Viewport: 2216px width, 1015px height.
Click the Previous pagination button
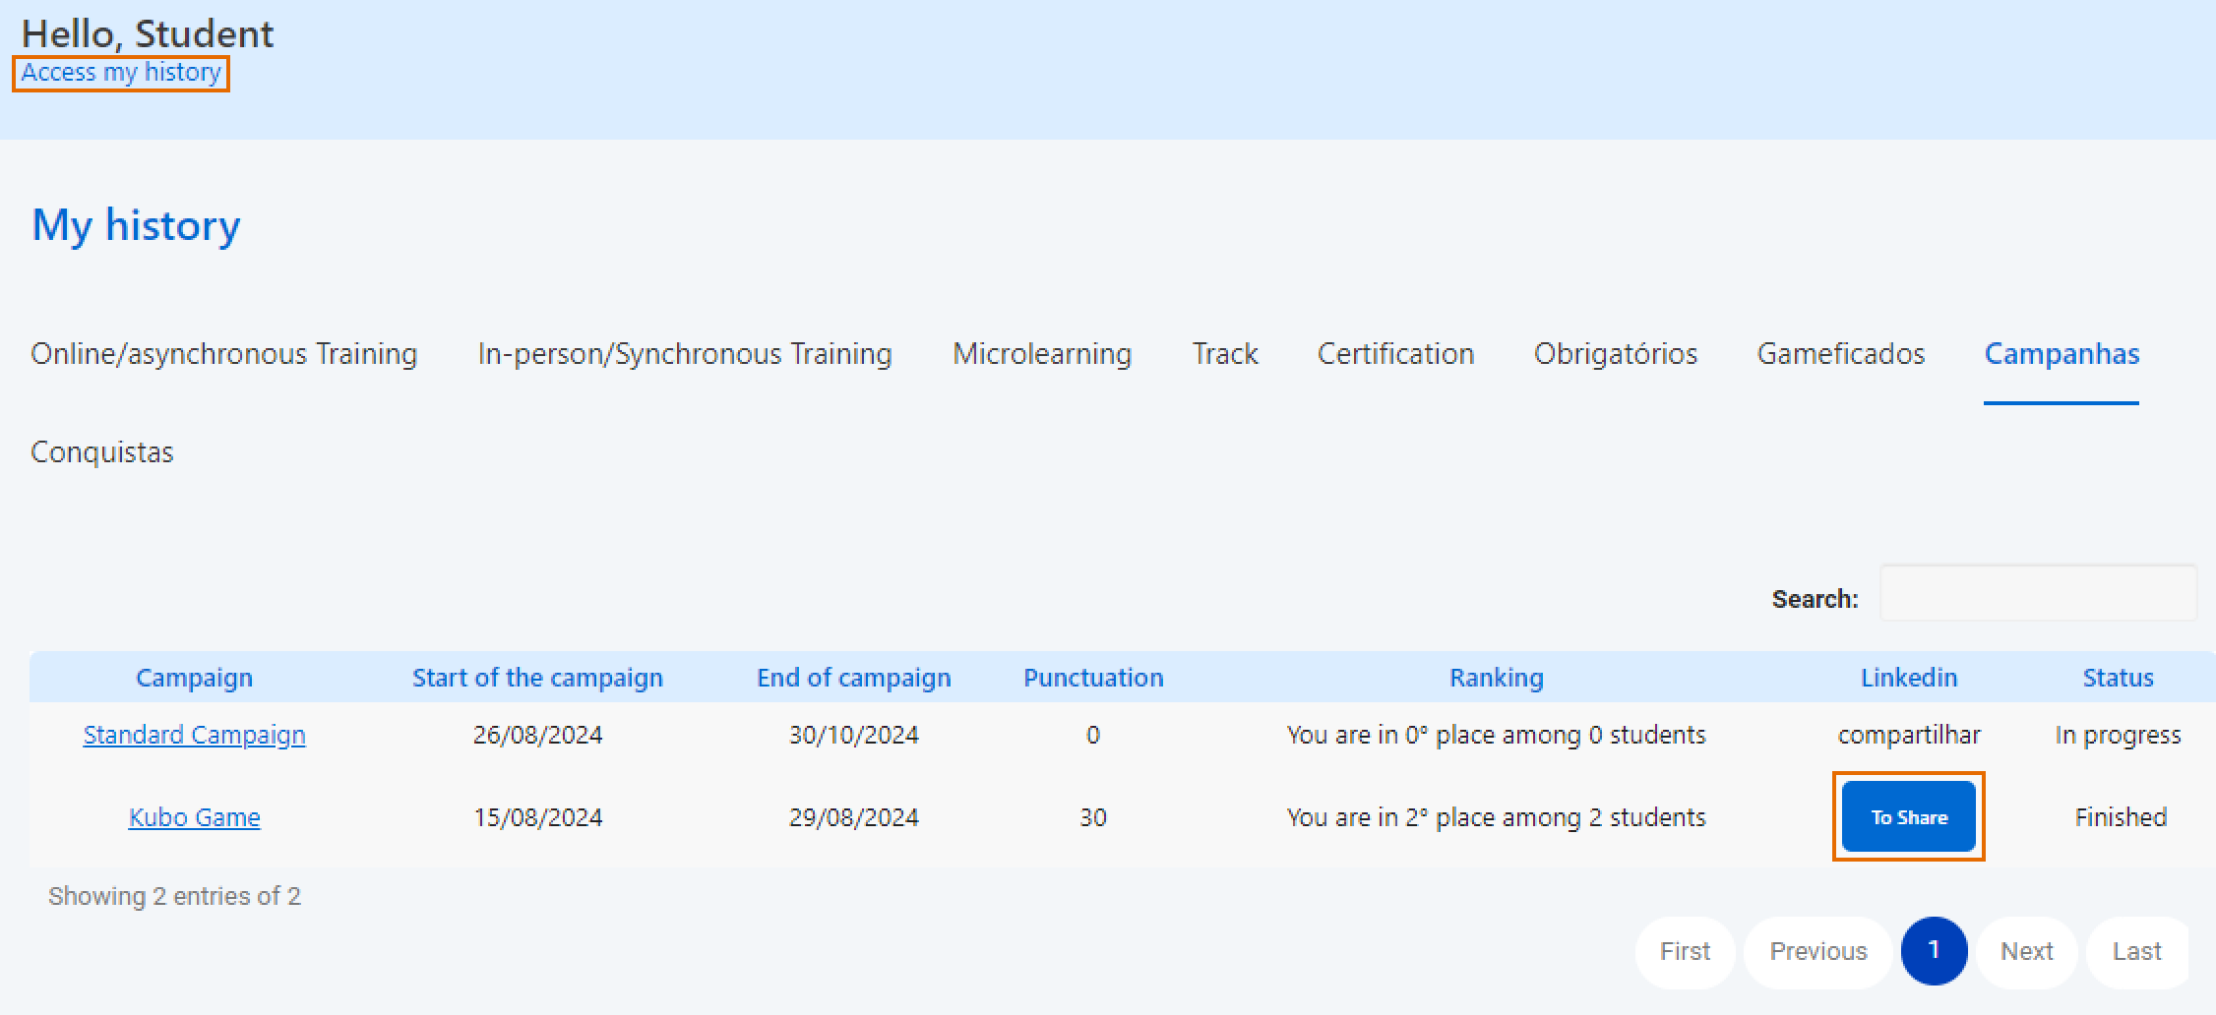coord(1817,951)
